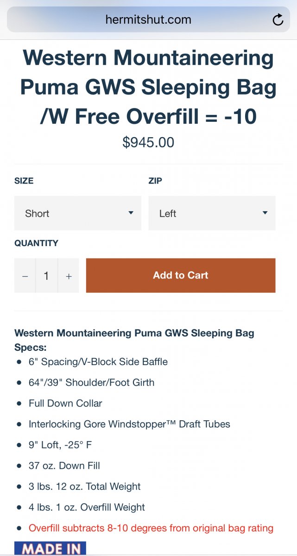Tap the SIZE label above the dropdown

(x=24, y=181)
